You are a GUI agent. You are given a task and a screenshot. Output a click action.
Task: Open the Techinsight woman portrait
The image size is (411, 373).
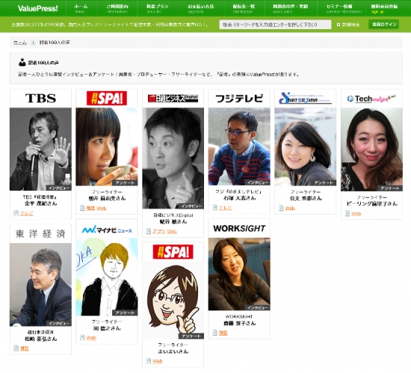coord(371,149)
